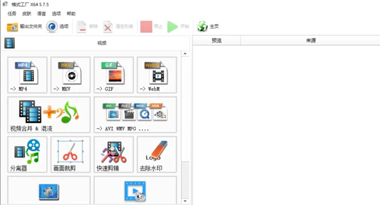The width and height of the screenshot is (380, 205).
Task: Click 清空列表 clear list button
Action: [118, 27]
